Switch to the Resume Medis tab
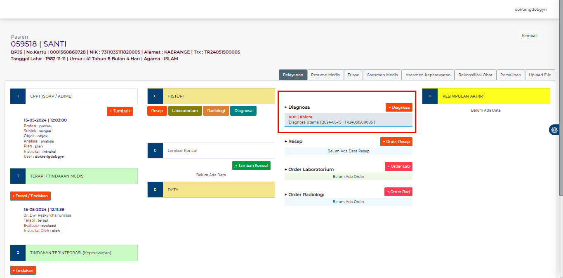Screen dimensions: 563x278 coord(325,75)
